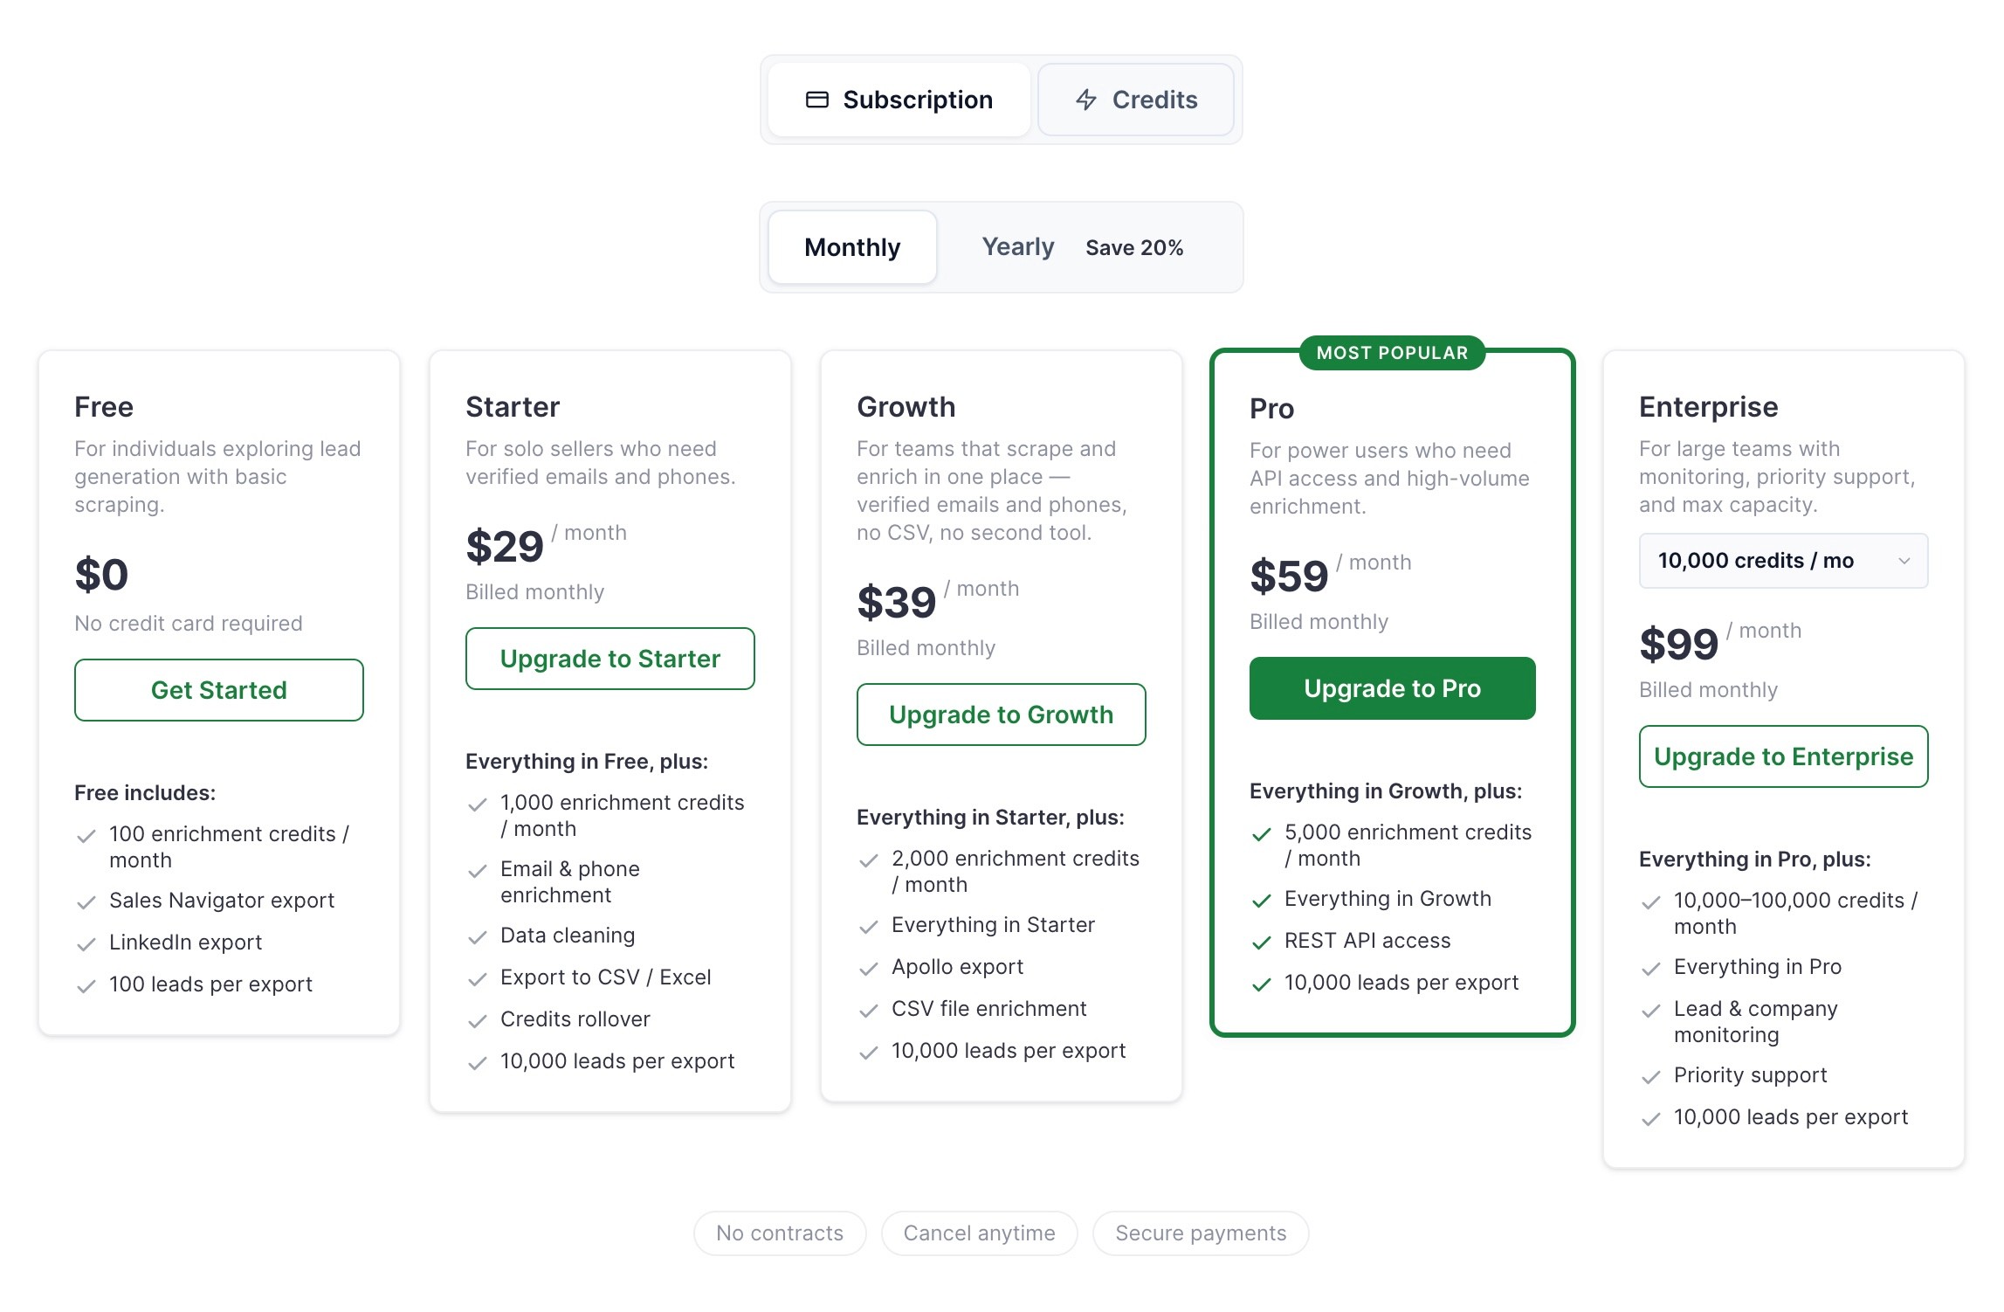Click the 'Free includes:' heading
Viewport: 2004px width, 1312px height.
pyautogui.click(x=145, y=793)
